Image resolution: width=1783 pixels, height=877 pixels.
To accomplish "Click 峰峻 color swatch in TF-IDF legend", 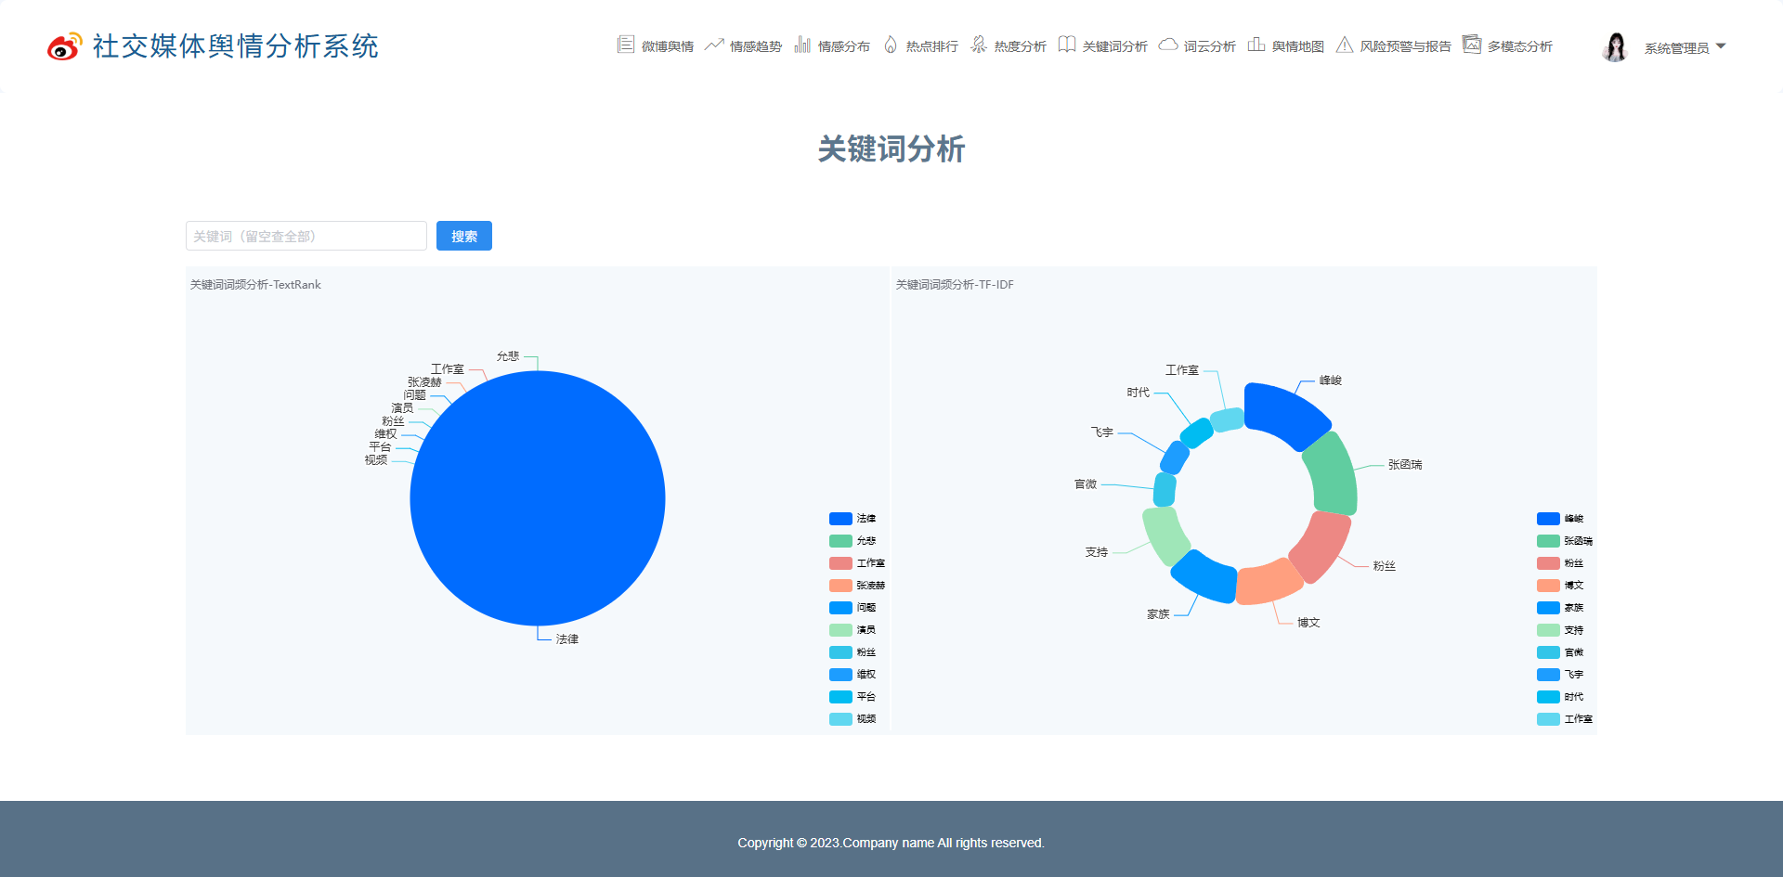I will pyautogui.click(x=1548, y=519).
